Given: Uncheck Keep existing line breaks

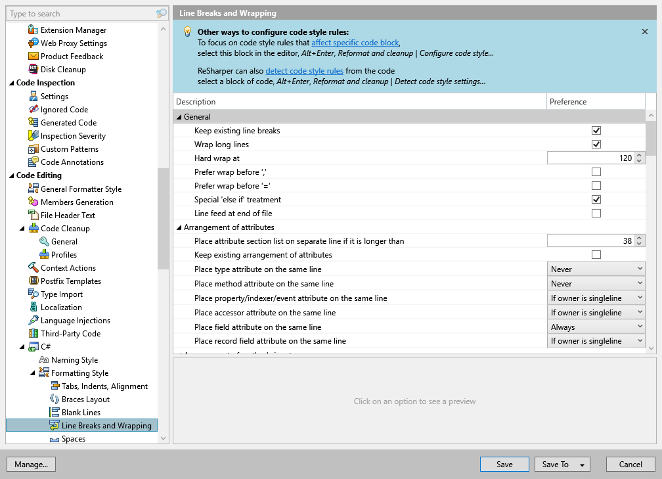Looking at the screenshot, I should coord(596,131).
